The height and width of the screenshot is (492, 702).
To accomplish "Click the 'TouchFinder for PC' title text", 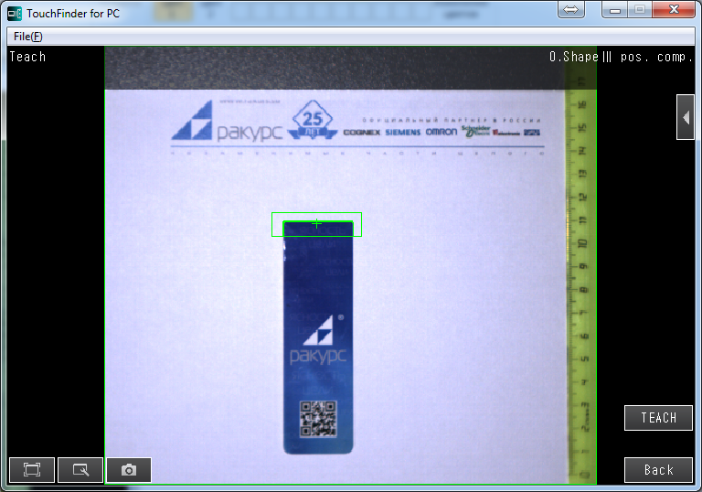I will [73, 14].
